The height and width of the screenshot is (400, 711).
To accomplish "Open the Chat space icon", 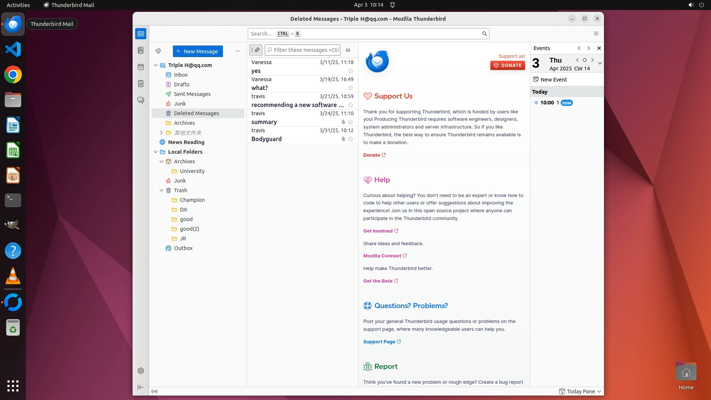I will pos(141,100).
